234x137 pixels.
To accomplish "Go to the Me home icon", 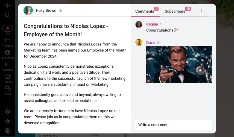I will tap(8, 28).
